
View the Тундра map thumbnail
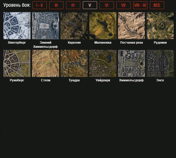pos(74,64)
